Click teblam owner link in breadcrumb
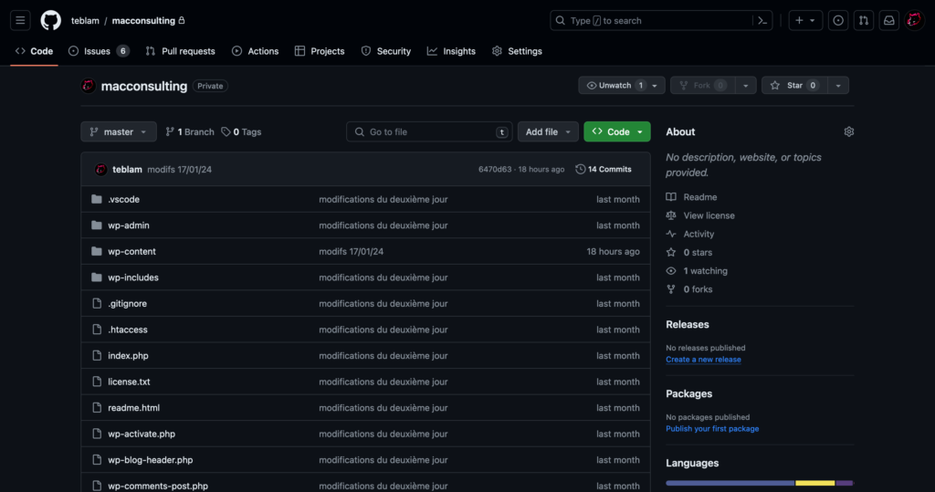The width and height of the screenshot is (935, 492). point(85,20)
